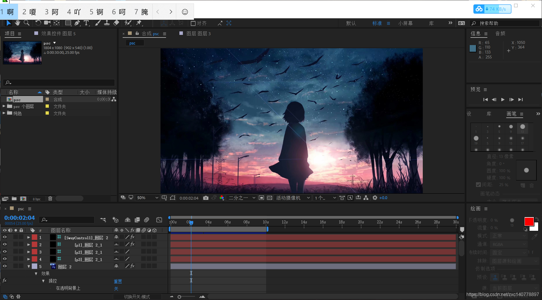
Task: Toggle visibility of SwayControl1 layer
Action: (5, 237)
